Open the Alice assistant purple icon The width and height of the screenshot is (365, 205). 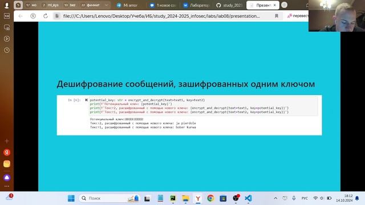(x=7, y=178)
